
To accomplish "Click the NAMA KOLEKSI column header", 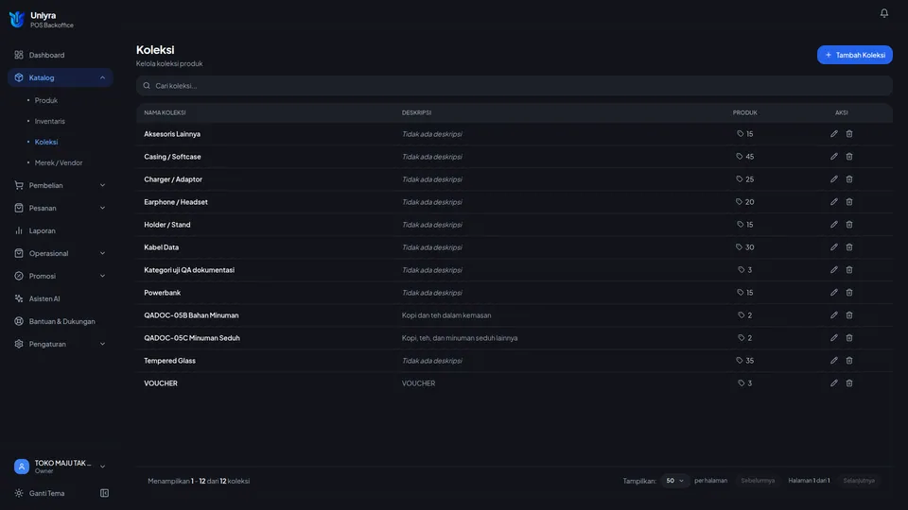I will [x=165, y=112].
